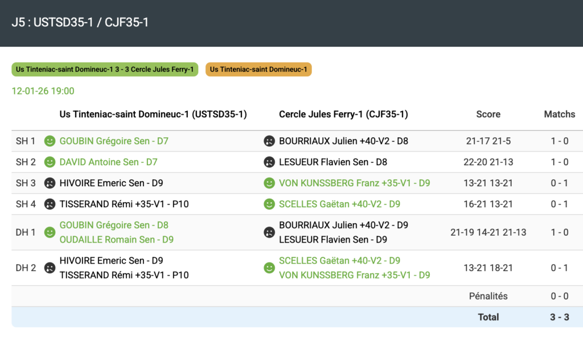Select the green 3 - 3 result badge

pyautogui.click(x=105, y=69)
